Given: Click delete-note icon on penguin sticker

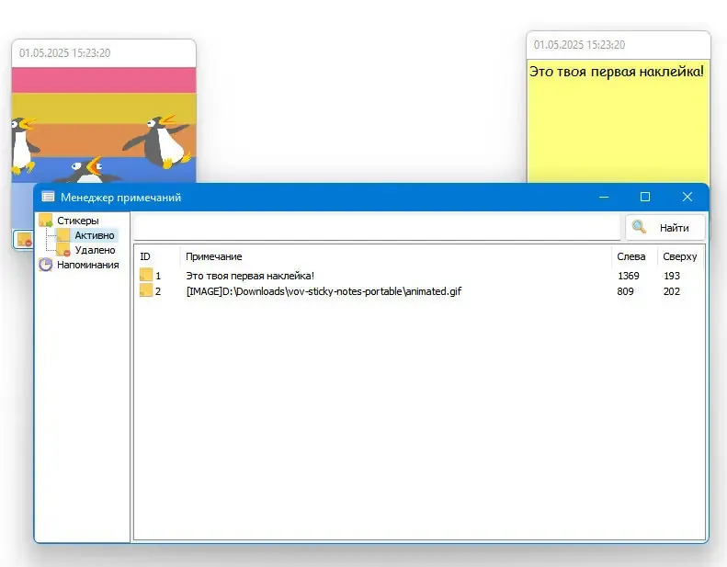Looking at the screenshot, I should (23, 240).
